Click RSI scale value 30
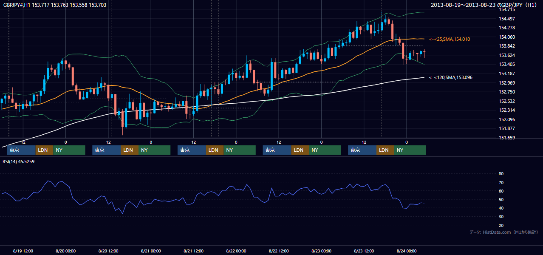 [501, 217]
